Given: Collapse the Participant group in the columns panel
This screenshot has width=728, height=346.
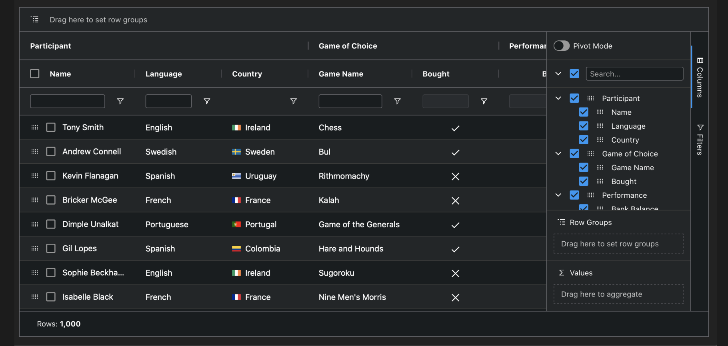Looking at the screenshot, I should (558, 98).
